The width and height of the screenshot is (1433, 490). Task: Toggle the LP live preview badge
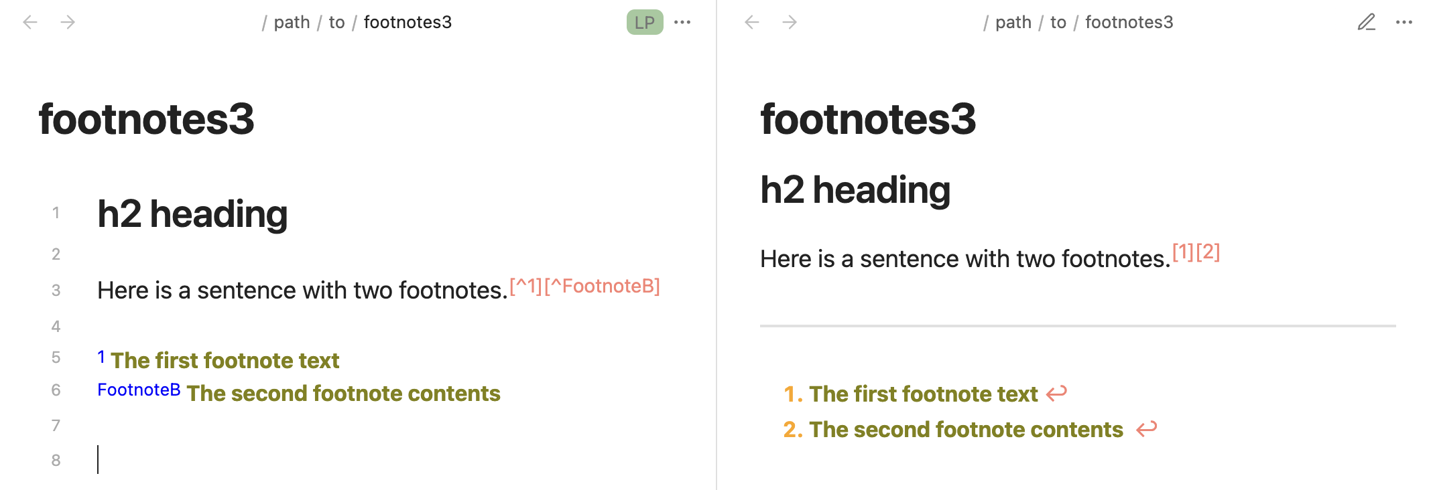(x=644, y=22)
